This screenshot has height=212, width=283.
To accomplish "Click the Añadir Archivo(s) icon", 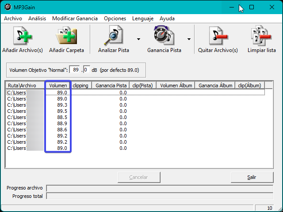I will (23, 36).
